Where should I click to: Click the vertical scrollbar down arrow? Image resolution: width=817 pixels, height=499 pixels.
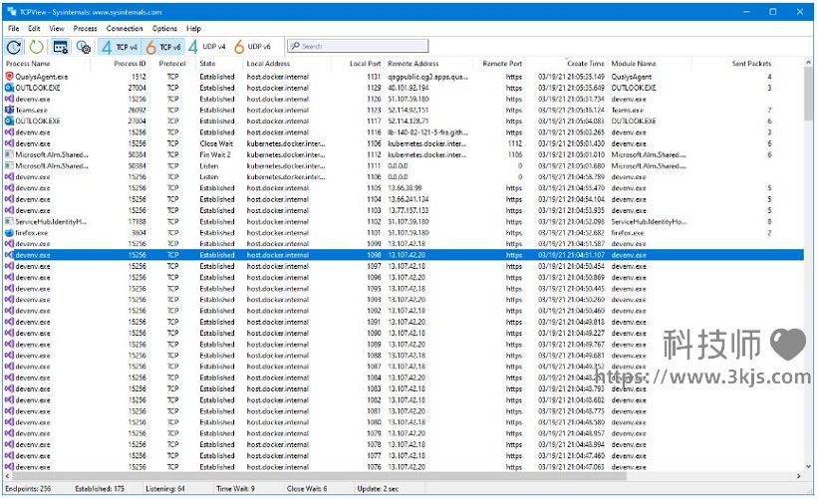808,467
